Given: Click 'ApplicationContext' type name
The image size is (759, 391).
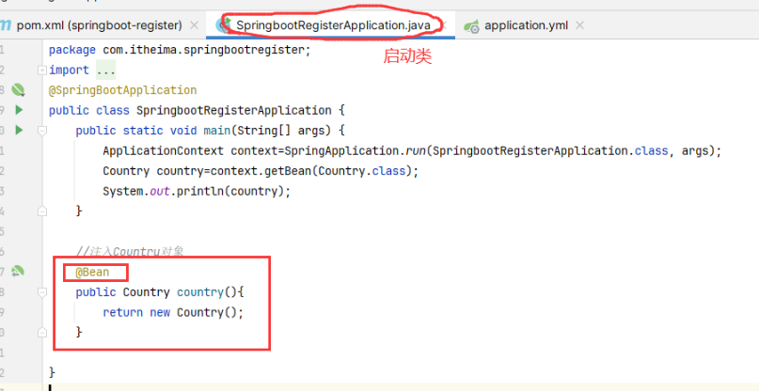Looking at the screenshot, I should 163,151.
